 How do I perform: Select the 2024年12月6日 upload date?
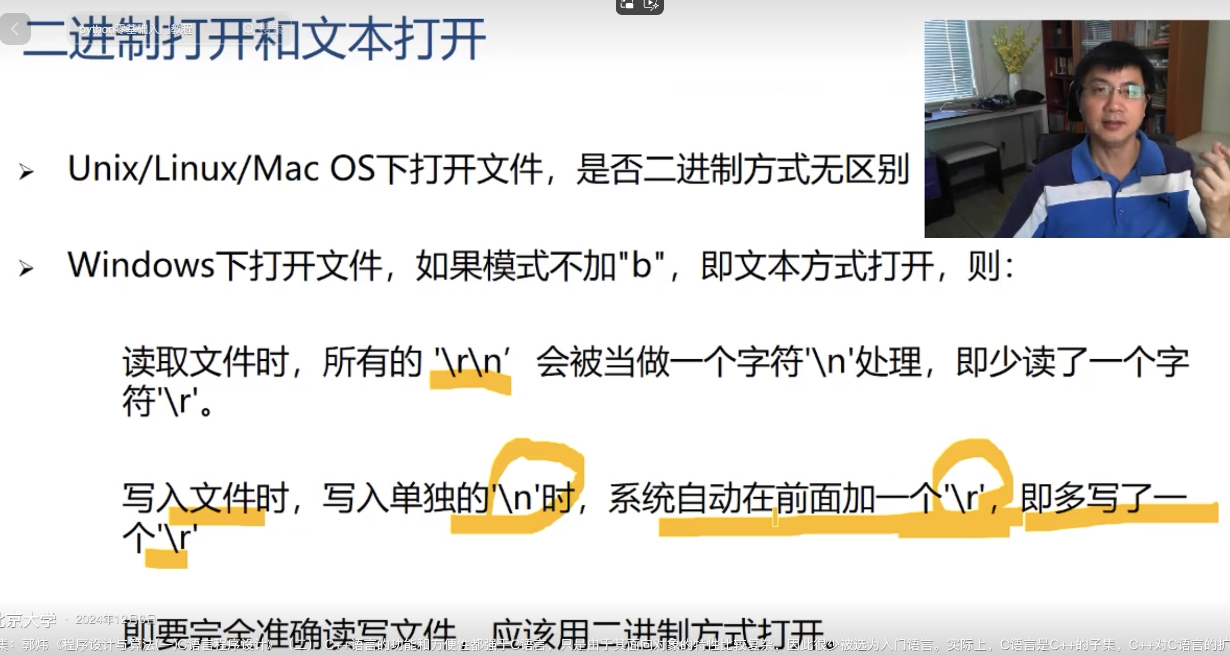click(115, 619)
